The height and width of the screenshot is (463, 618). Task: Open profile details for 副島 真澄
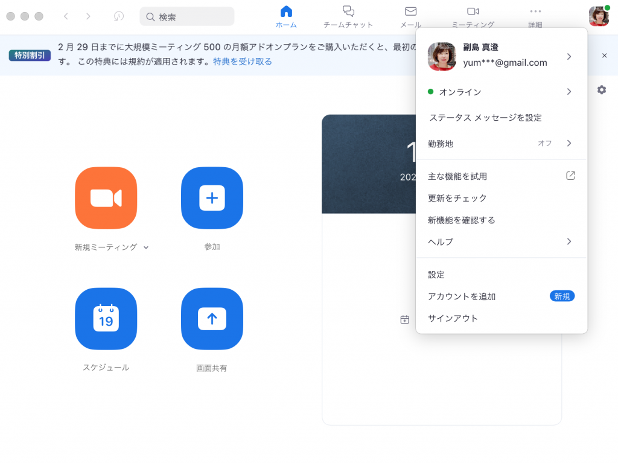502,56
